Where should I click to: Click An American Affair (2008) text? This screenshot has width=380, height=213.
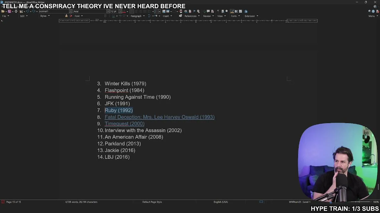click(134, 137)
